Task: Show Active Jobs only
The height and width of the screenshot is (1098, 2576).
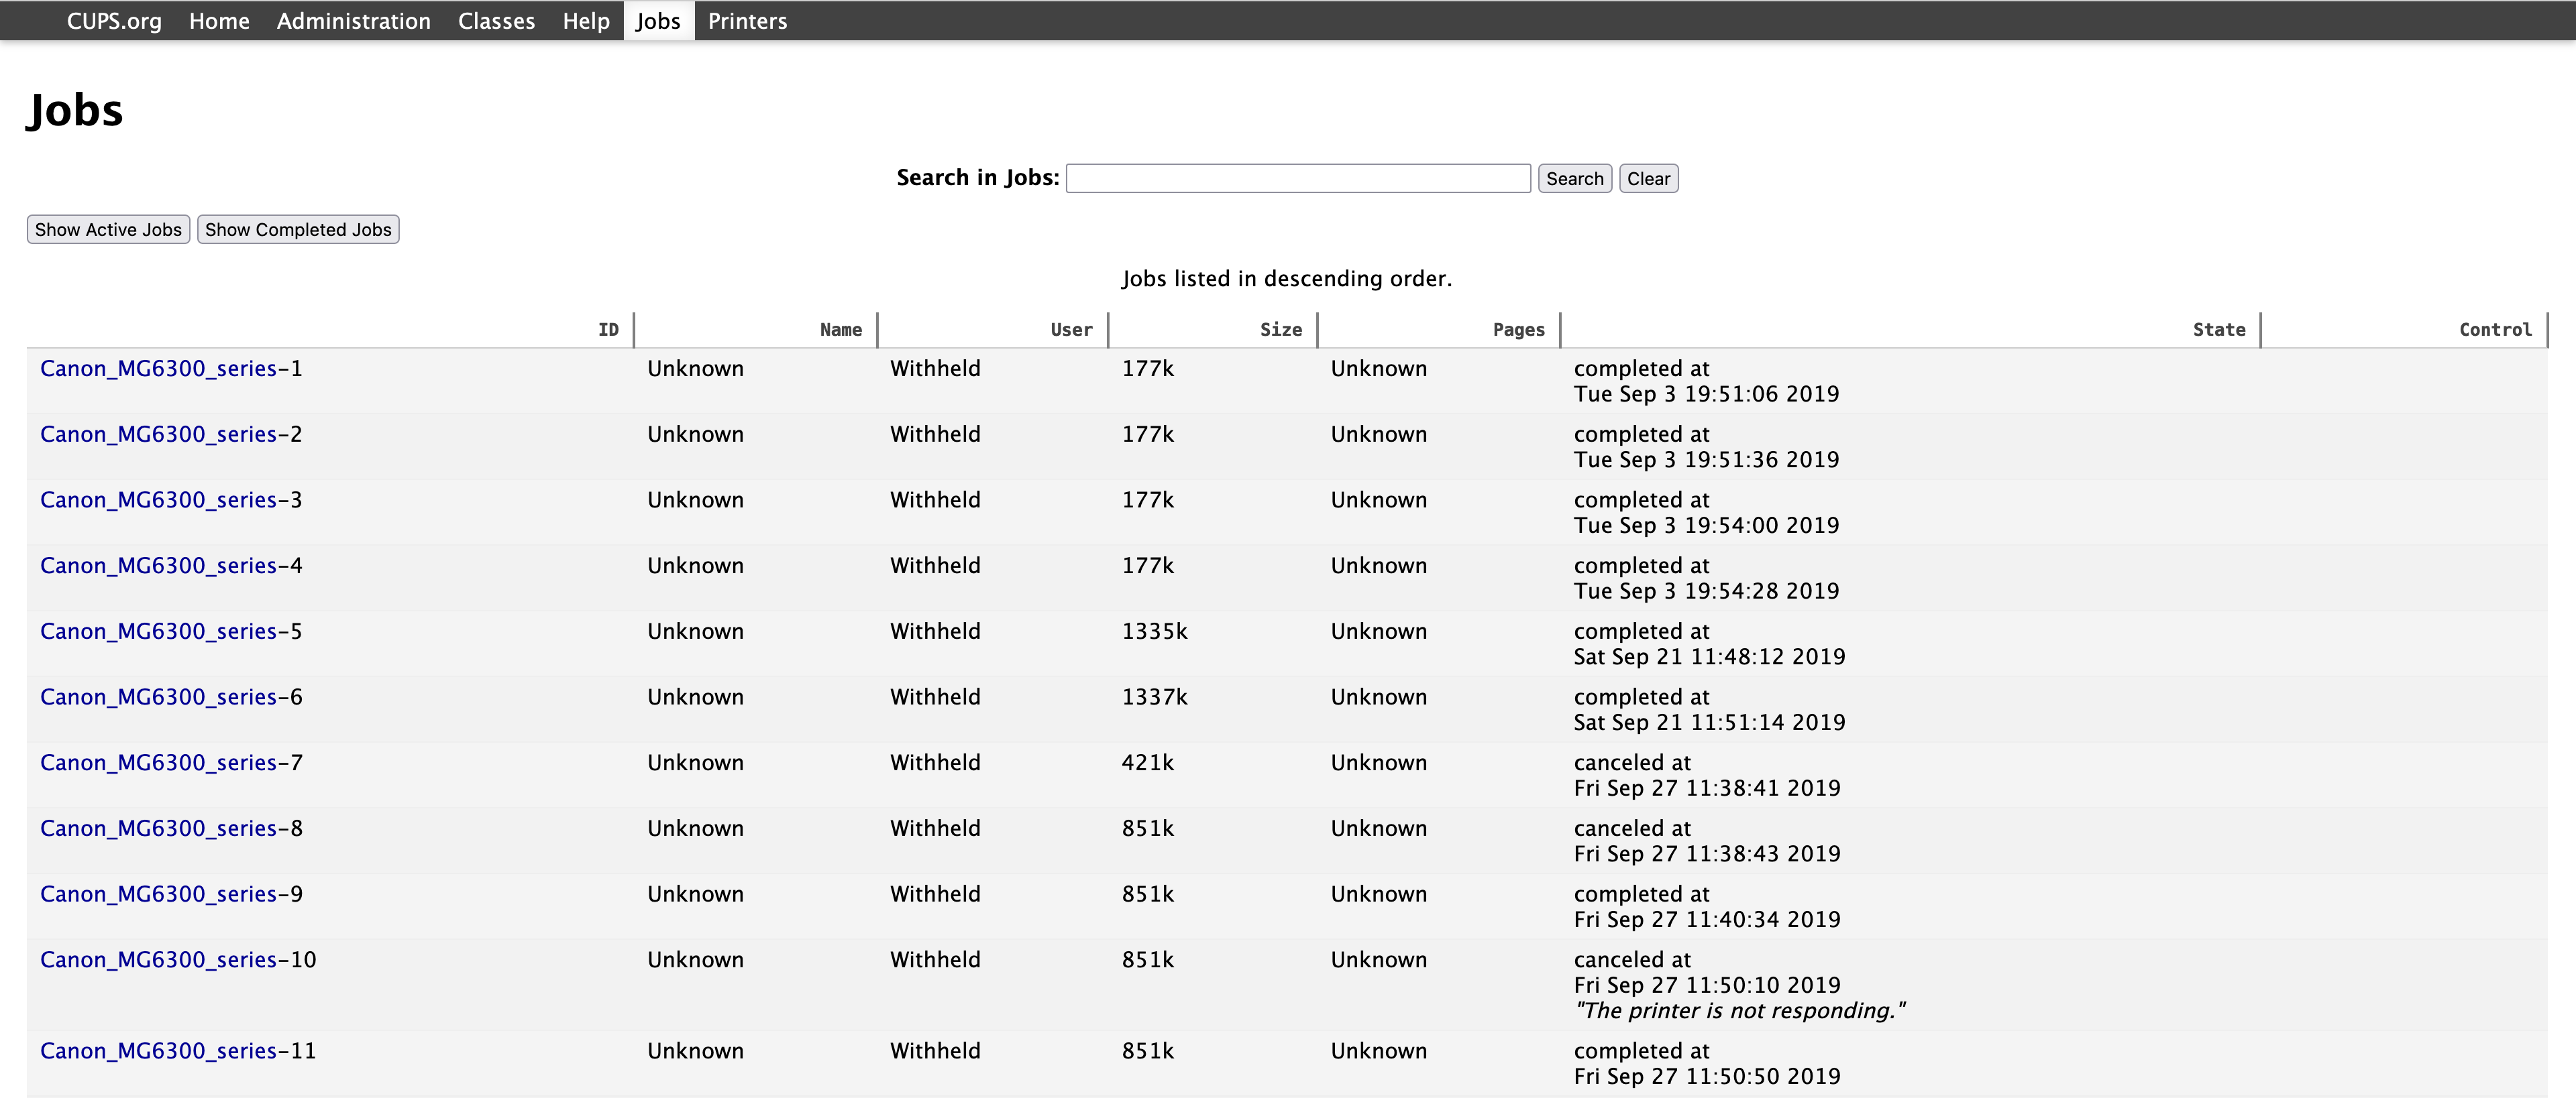Action: pyautogui.click(x=107, y=229)
